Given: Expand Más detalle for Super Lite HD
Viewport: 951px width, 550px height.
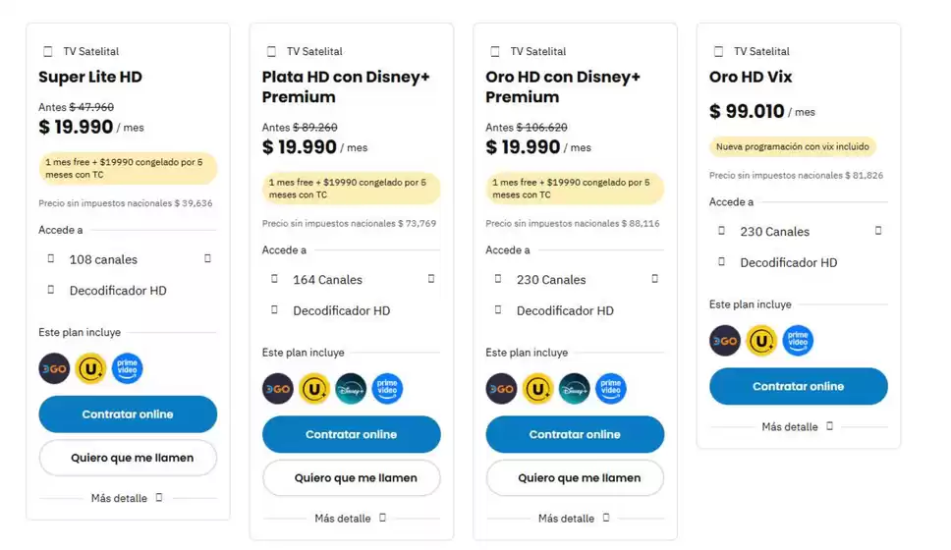Looking at the screenshot, I should (x=127, y=498).
